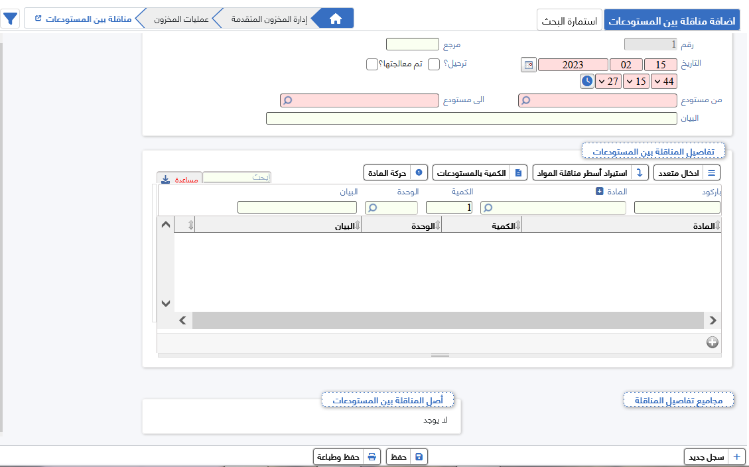The height and width of the screenshot is (467, 749).
Task: Open the calendar date picker icon
Action: [x=528, y=65]
